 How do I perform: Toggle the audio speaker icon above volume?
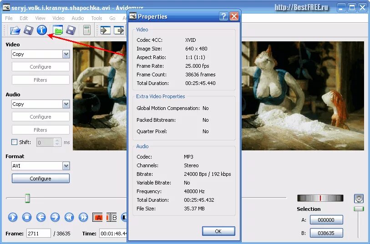(x=359, y=199)
